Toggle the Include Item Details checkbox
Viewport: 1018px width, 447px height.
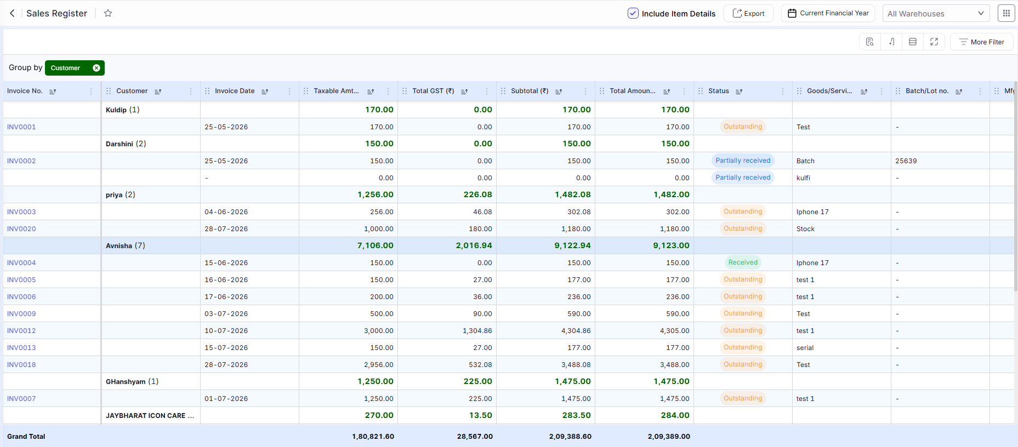633,13
